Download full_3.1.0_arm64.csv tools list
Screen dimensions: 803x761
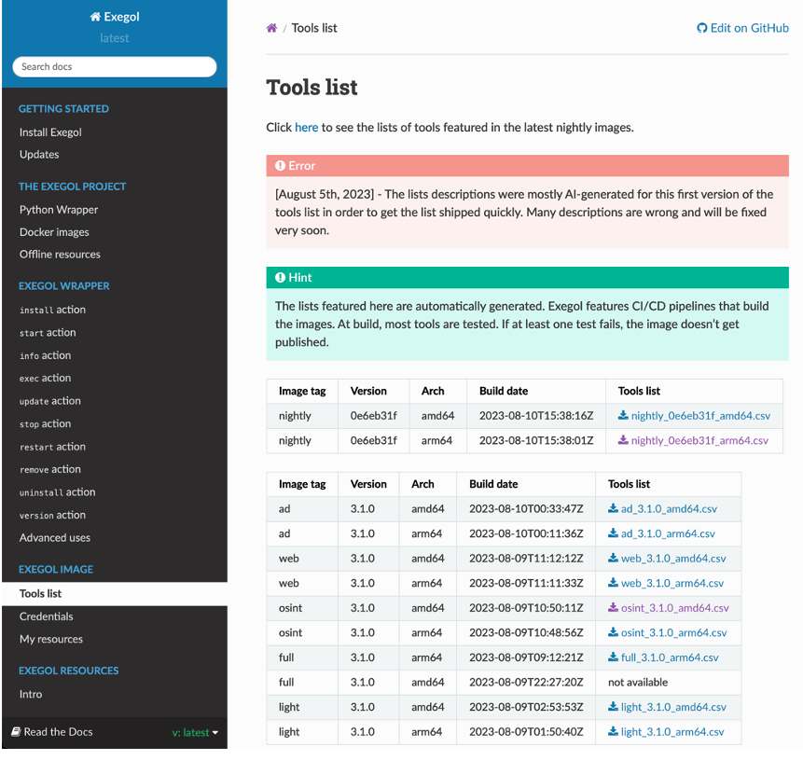(663, 657)
